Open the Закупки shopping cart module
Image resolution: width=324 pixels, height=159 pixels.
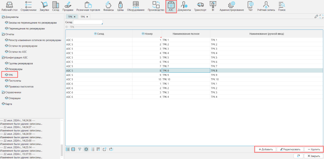(44, 6)
